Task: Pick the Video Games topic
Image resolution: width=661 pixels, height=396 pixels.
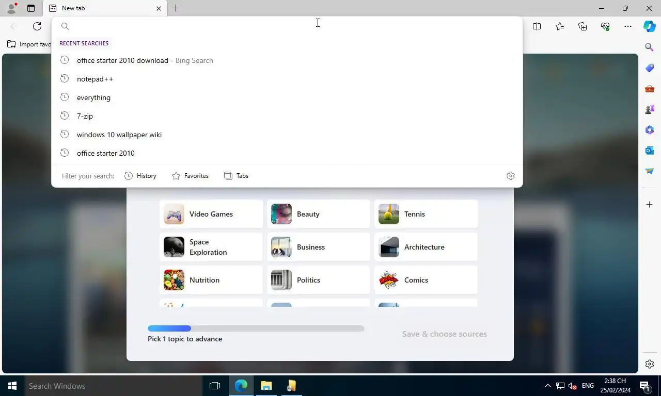Action: (211, 214)
